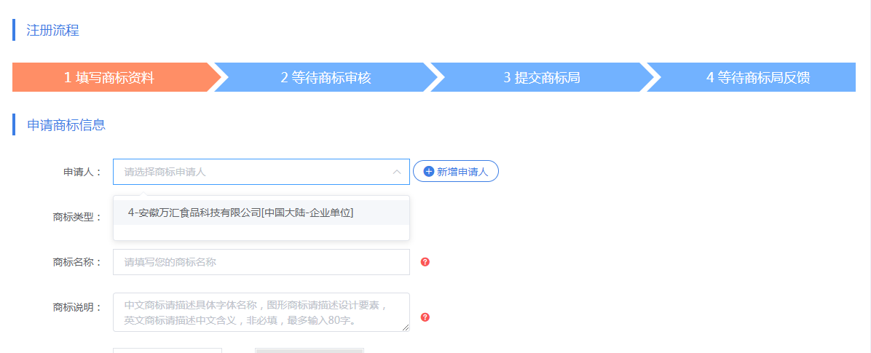The image size is (871, 353).
Task: Collapse the applicant dropdown via its chevron arrow
Action: pos(397,172)
